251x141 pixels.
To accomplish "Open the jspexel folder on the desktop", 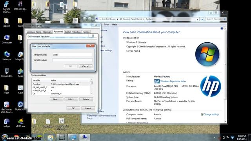I will 7,22.
